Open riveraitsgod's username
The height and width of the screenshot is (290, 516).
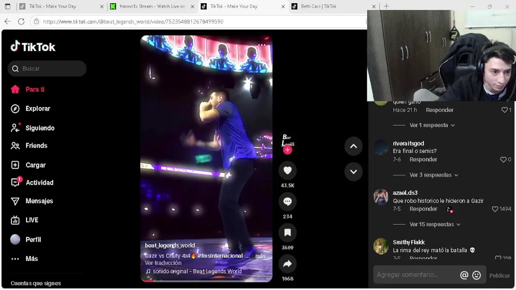click(x=408, y=143)
